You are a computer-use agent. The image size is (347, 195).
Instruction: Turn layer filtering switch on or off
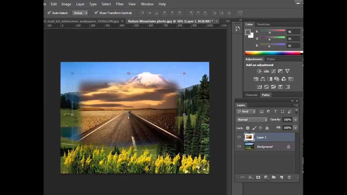(x=296, y=111)
